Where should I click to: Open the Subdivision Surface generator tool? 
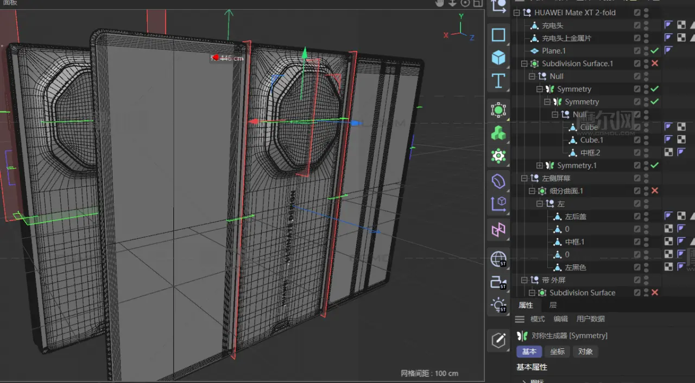coord(498,110)
